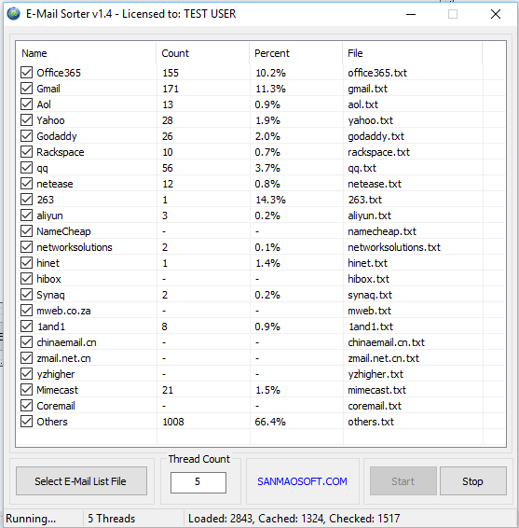The image size is (519, 528).
Task: Click the File column header
Action: tap(413, 53)
